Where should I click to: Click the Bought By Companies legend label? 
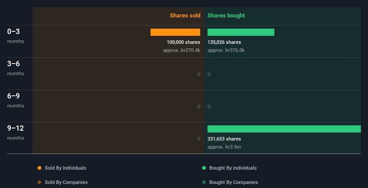click(234, 182)
